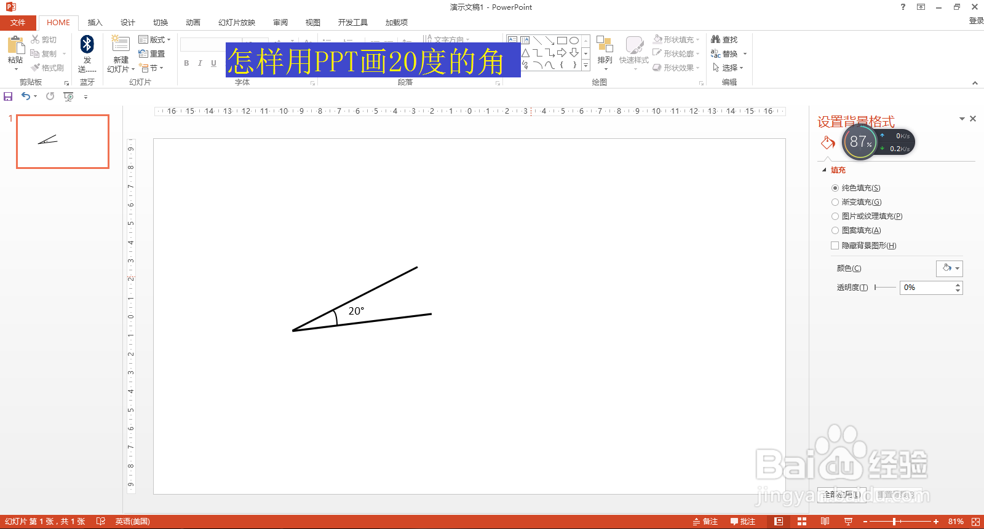Toggle Hide background graphics checkbox
The image size is (984, 529).
[x=835, y=245]
